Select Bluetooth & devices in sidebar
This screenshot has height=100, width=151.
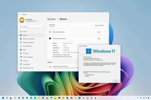29,39
